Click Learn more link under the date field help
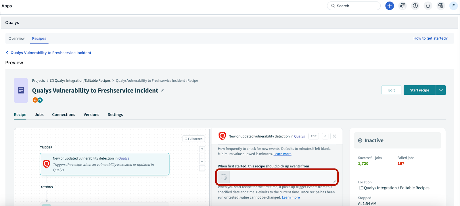The width and height of the screenshot is (460, 206). coord(291,197)
